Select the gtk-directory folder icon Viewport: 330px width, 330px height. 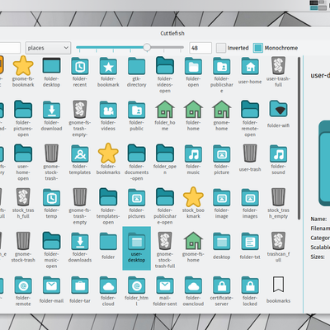136,66
